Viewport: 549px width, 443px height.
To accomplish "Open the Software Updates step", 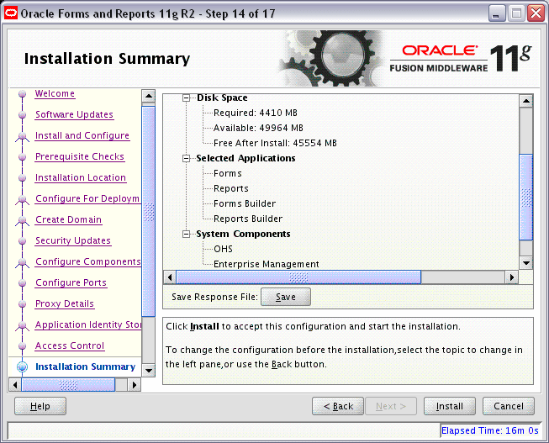I will [x=74, y=115].
